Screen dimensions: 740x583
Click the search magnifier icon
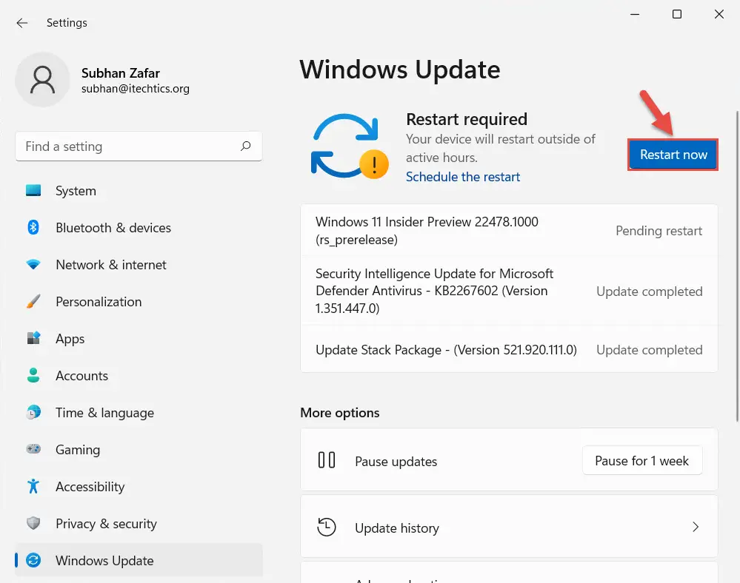(245, 146)
